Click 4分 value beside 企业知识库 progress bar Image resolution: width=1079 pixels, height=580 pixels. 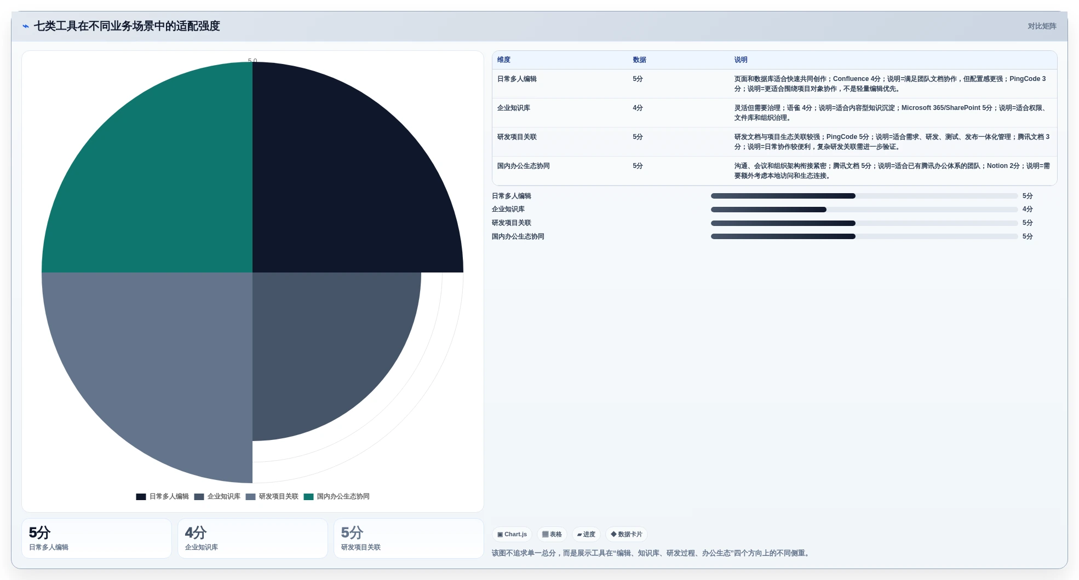tap(1028, 210)
